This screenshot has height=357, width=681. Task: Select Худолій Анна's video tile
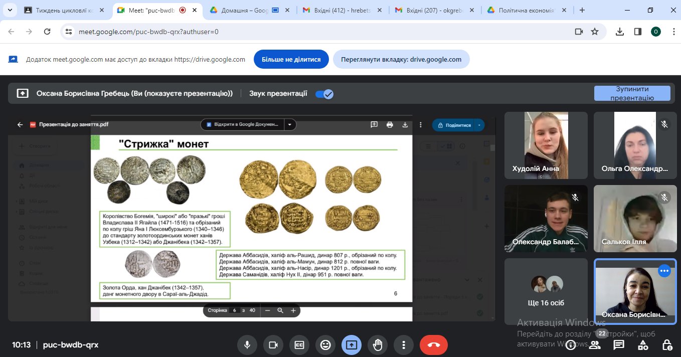coord(546,145)
